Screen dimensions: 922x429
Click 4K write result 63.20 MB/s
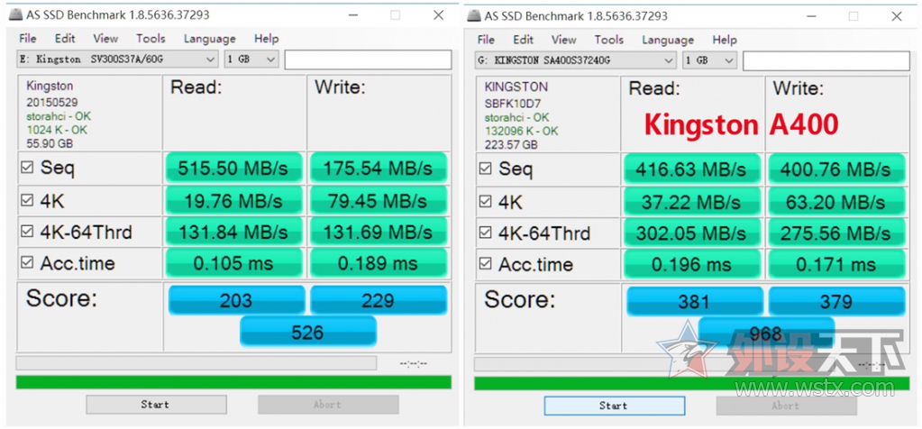[x=836, y=202]
